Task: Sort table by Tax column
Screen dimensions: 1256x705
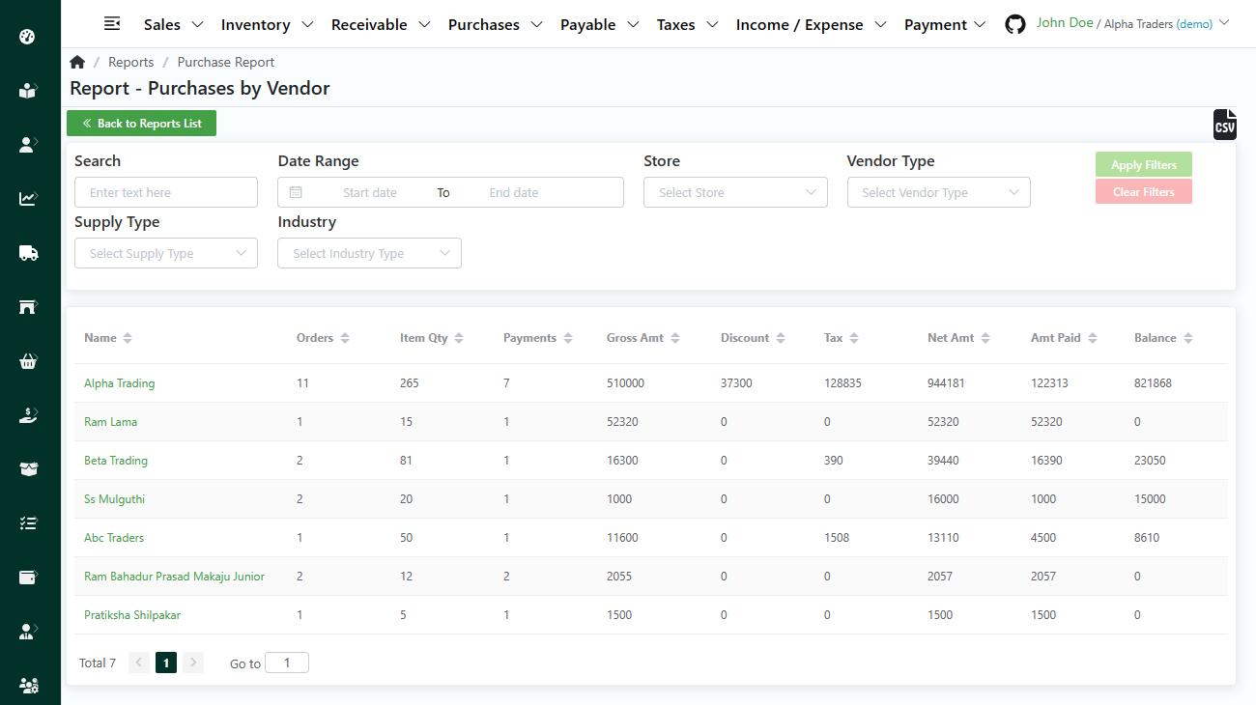Action: point(854,338)
